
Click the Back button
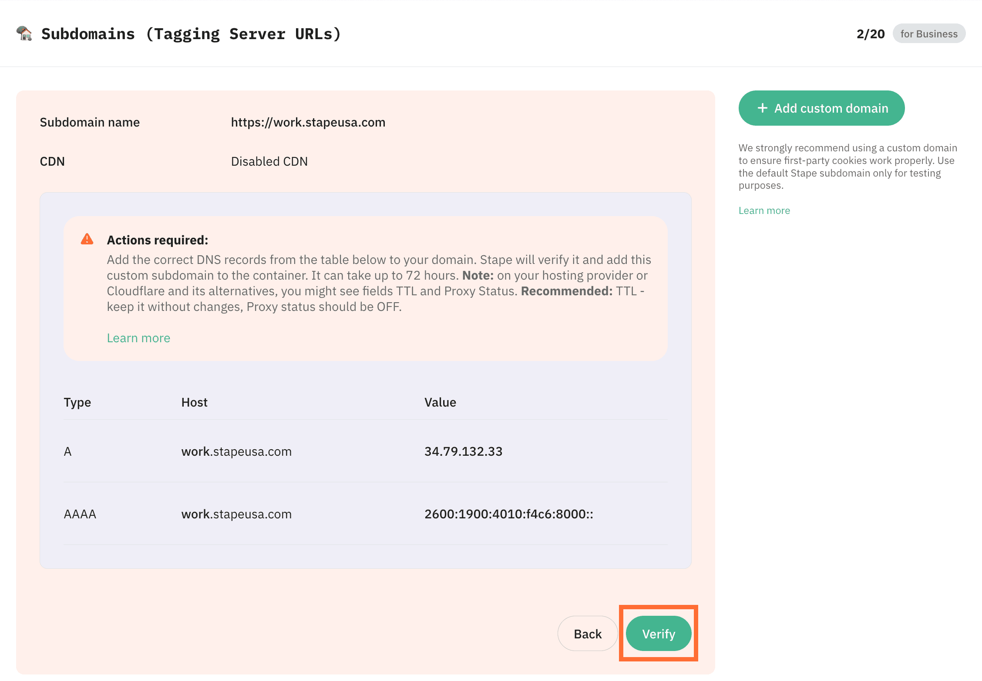587,634
